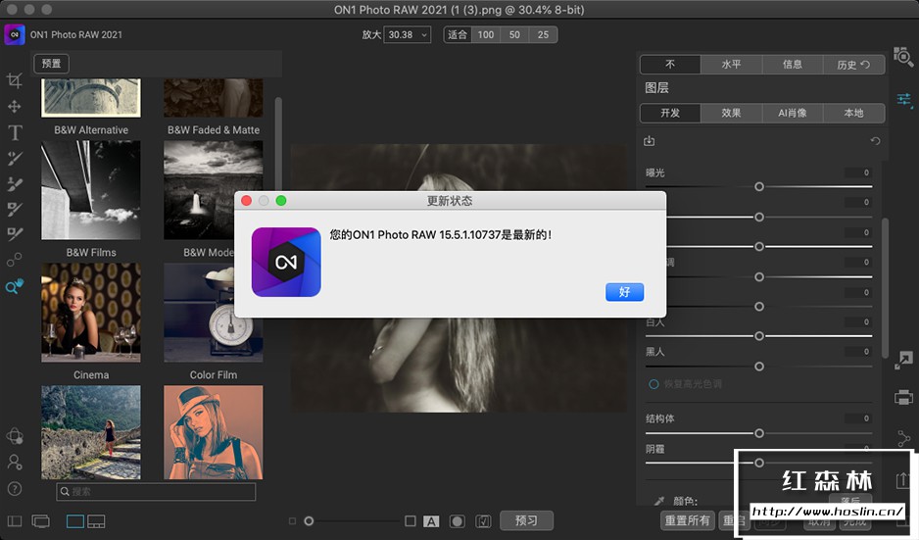This screenshot has height=540, width=919.
Task: Set zoom to 100 percent
Action: [486, 34]
